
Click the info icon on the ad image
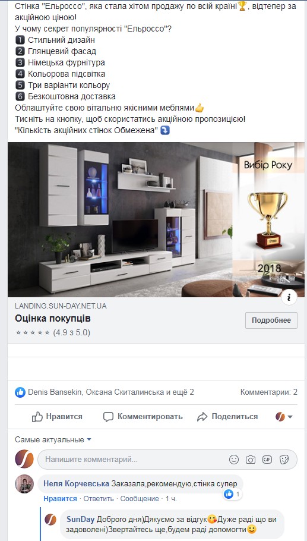[x=289, y=297]
